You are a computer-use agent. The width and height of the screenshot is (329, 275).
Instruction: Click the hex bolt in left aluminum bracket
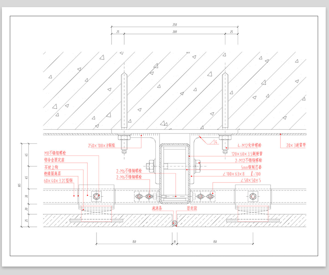pos(96,196)
